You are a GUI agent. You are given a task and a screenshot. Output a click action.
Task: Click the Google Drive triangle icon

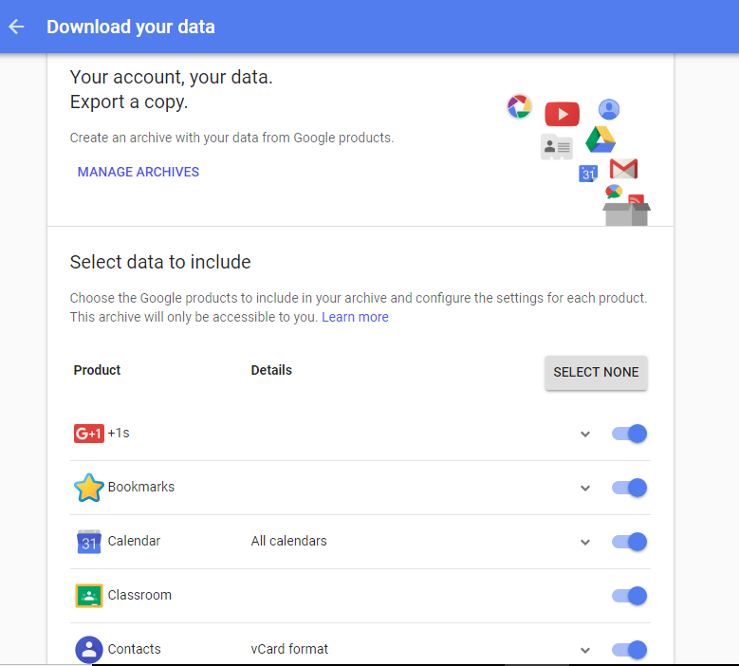[x=600, y=139]
